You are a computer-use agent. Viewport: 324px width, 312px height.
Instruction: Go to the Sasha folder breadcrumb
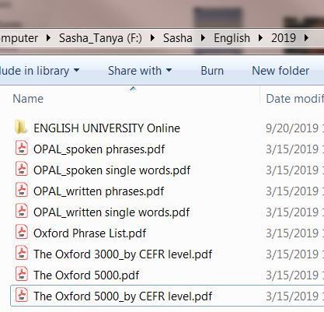pos(178,38)
